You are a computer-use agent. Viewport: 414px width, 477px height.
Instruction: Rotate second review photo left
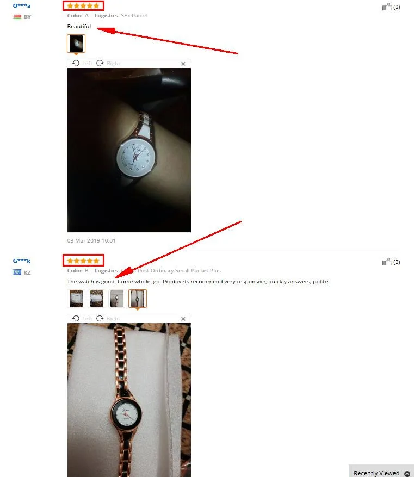pos(82,319)
